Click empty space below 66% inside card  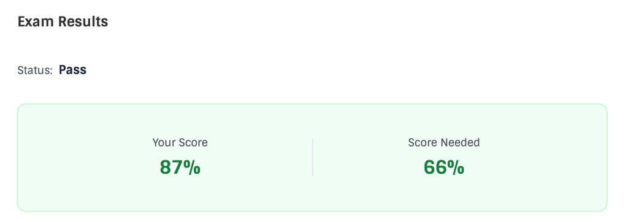(444, 194)
